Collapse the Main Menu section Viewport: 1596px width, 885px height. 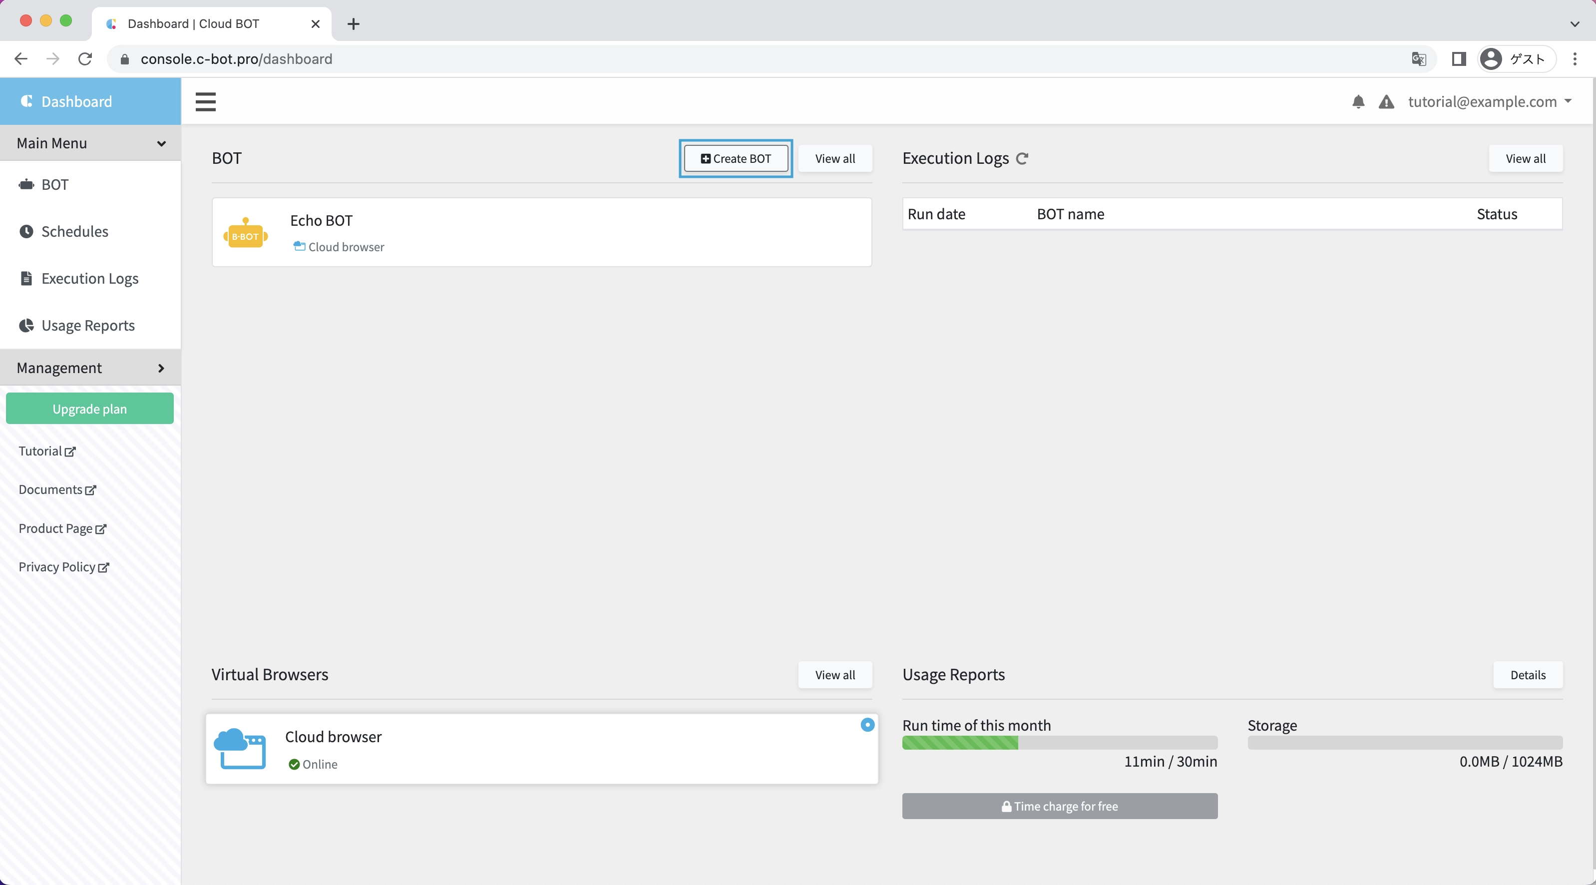[x=90, y=143]
